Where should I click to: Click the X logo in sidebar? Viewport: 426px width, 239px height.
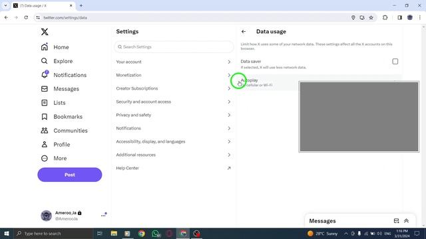tap(45, 32)
